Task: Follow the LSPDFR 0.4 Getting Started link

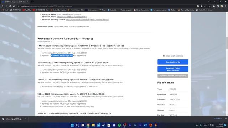Action: (x=87, y=20)
